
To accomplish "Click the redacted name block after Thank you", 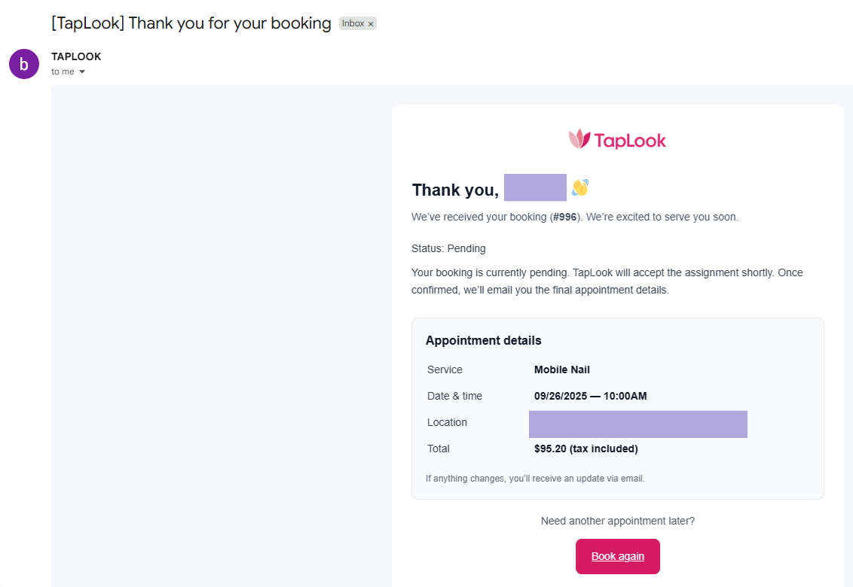I will click(535, 187).
